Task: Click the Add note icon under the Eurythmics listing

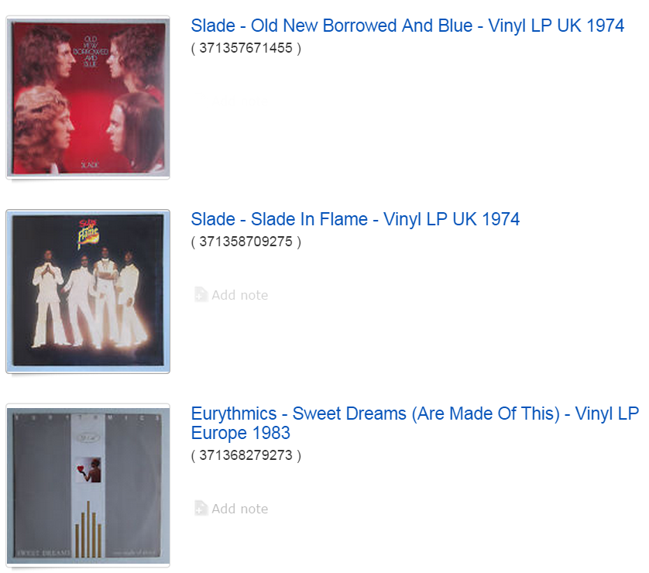Action: point(201,508)
